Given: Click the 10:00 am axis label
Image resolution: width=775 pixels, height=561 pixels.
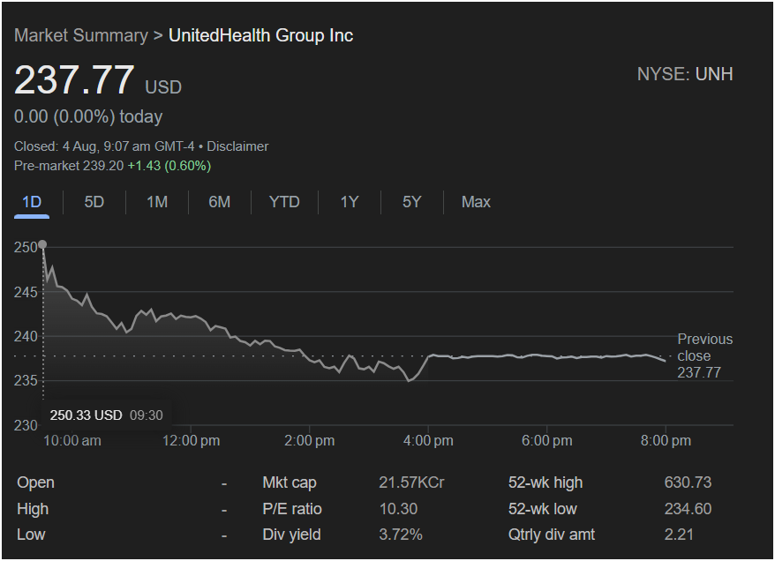Looking at the screenshot, I should tap(72, 440).
